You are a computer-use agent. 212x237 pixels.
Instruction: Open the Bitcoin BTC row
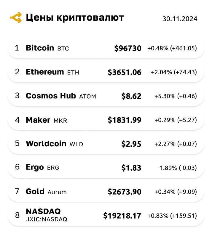pyautogui.click(x=106, y=48)
